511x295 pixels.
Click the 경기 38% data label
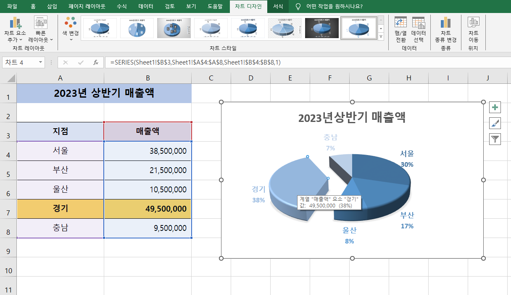(258, 194)
